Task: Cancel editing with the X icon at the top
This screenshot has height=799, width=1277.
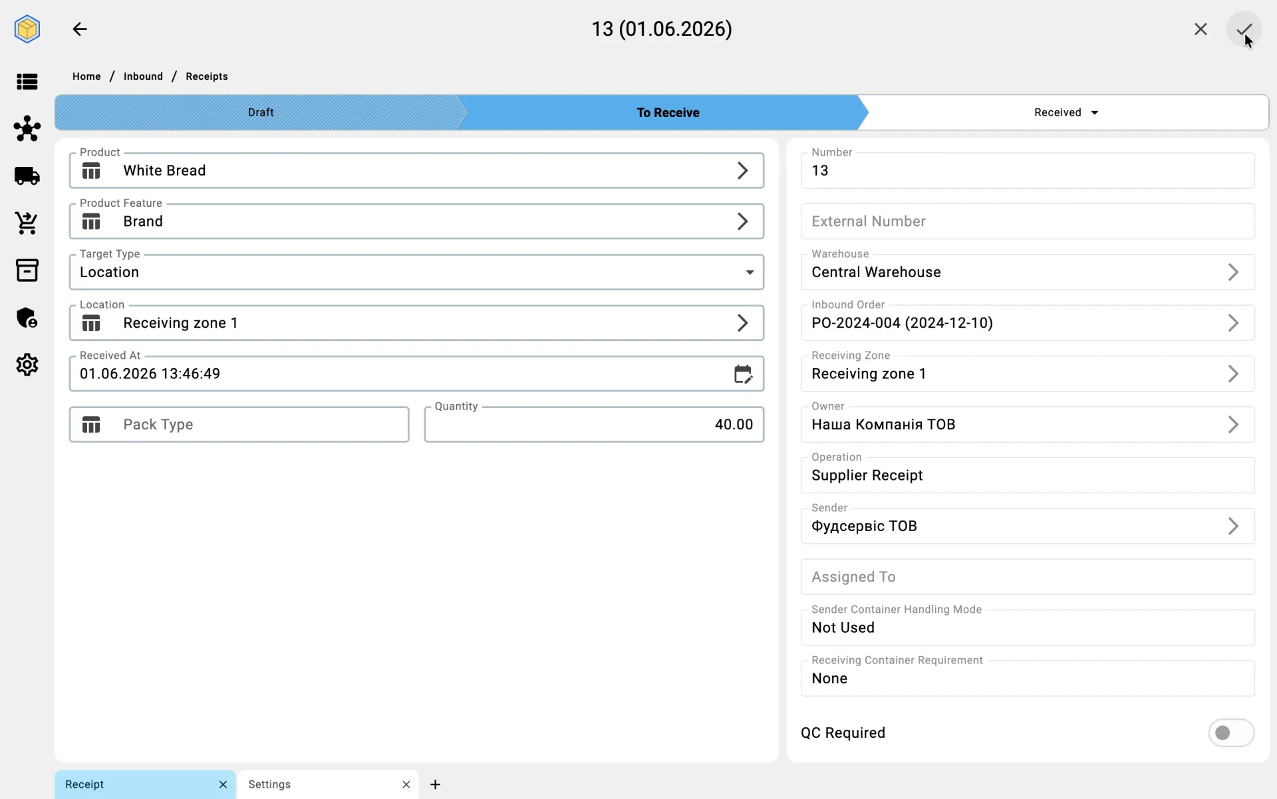Action: 1201,29
